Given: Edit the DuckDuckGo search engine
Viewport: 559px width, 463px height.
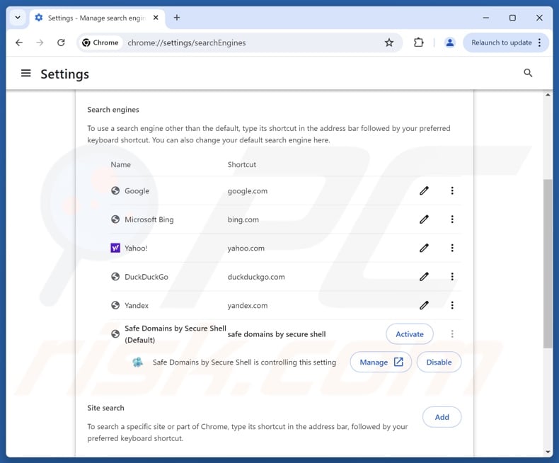Looking at the screenshot, I should point(424,276).
